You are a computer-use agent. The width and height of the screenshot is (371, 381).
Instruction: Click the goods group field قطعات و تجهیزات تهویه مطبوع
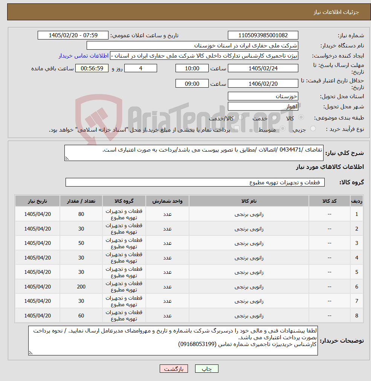click(x=195, y=182)
